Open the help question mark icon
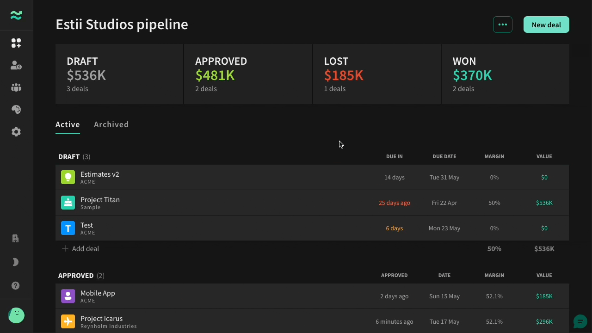Viewport: 592px width, 333px height. (x=15, y=286)
